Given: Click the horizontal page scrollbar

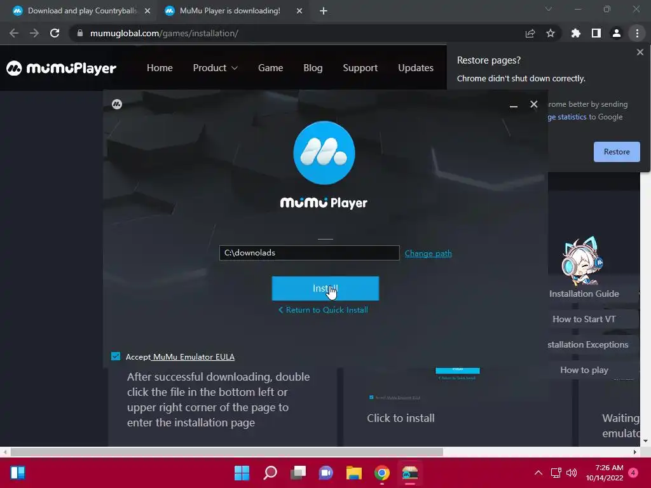Looking at the screenshot, I should pos(227,452).
